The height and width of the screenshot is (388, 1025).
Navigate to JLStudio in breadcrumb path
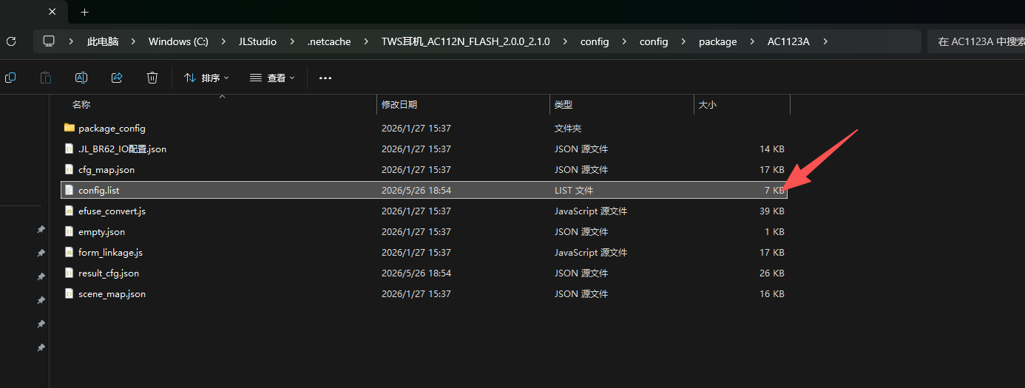pyautogui.click(x=257, y=41)
